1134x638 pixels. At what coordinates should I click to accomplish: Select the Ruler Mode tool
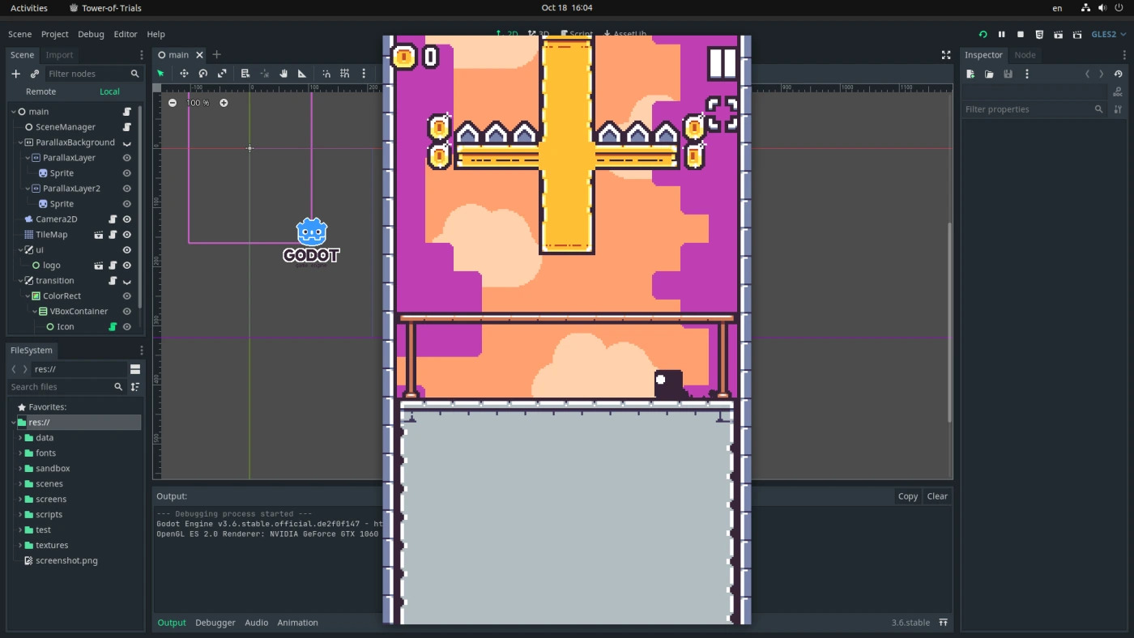[x=302, y=74]
